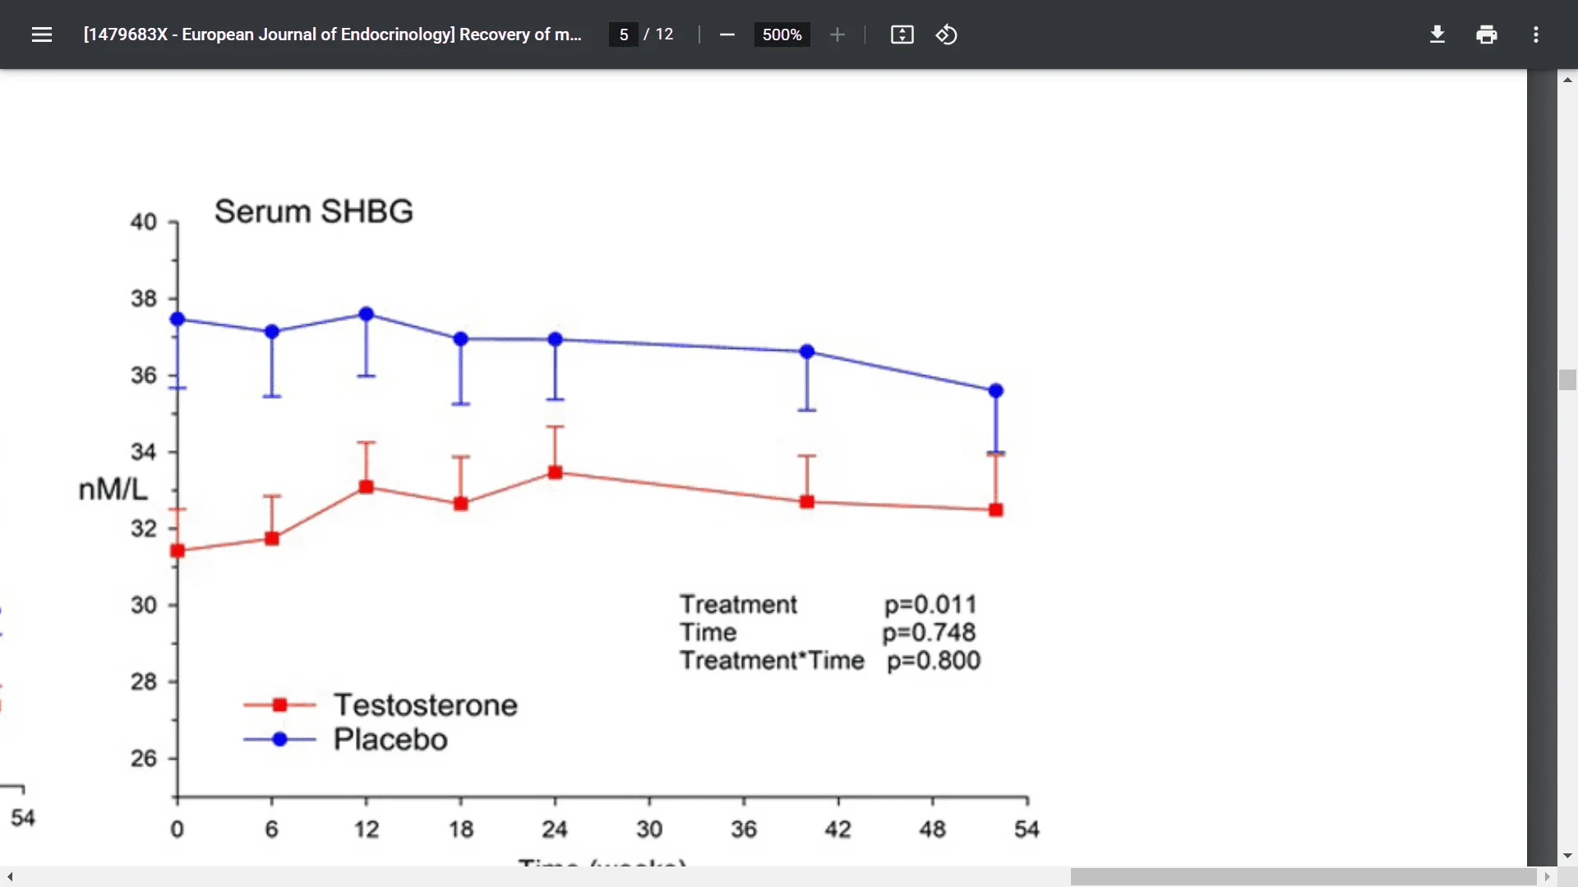1578x887 pixels.
Task: Click the 'Testosterone' legend label
Action: tap(425, 705)
